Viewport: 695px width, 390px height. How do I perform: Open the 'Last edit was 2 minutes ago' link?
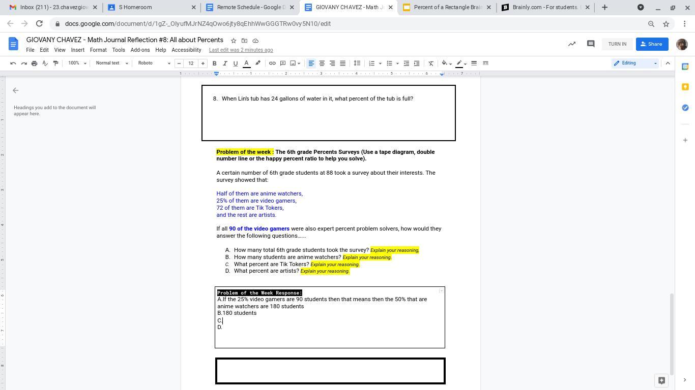pyautogui.click(x=241, y=50)
